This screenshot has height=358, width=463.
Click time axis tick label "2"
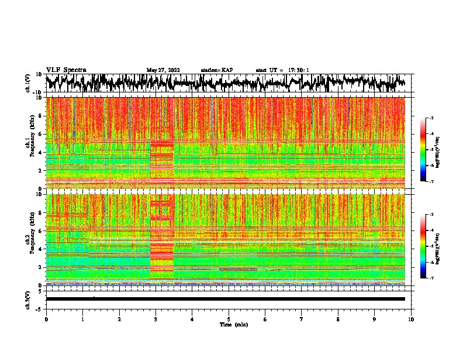(119, 319)
